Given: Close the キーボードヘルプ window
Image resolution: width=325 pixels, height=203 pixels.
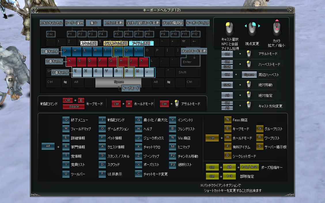Looking at the screenshot, I should pyautogui.click(x=291, y=10).
